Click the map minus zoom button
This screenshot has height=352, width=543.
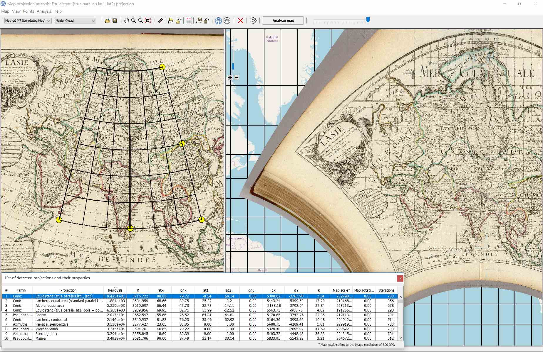pos(237,77)
